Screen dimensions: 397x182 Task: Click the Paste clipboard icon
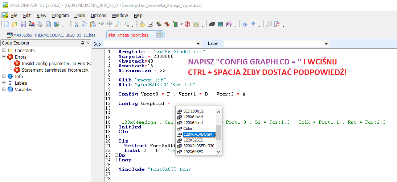[x=93, y=24]
